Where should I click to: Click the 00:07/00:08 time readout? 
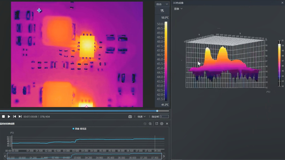[x=30, y=117]
